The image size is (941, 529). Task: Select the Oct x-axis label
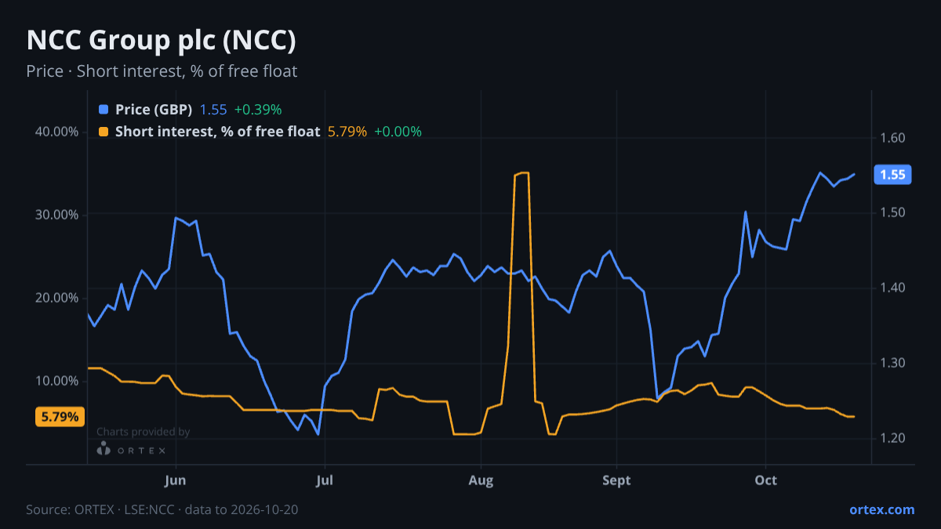point(765,480)
